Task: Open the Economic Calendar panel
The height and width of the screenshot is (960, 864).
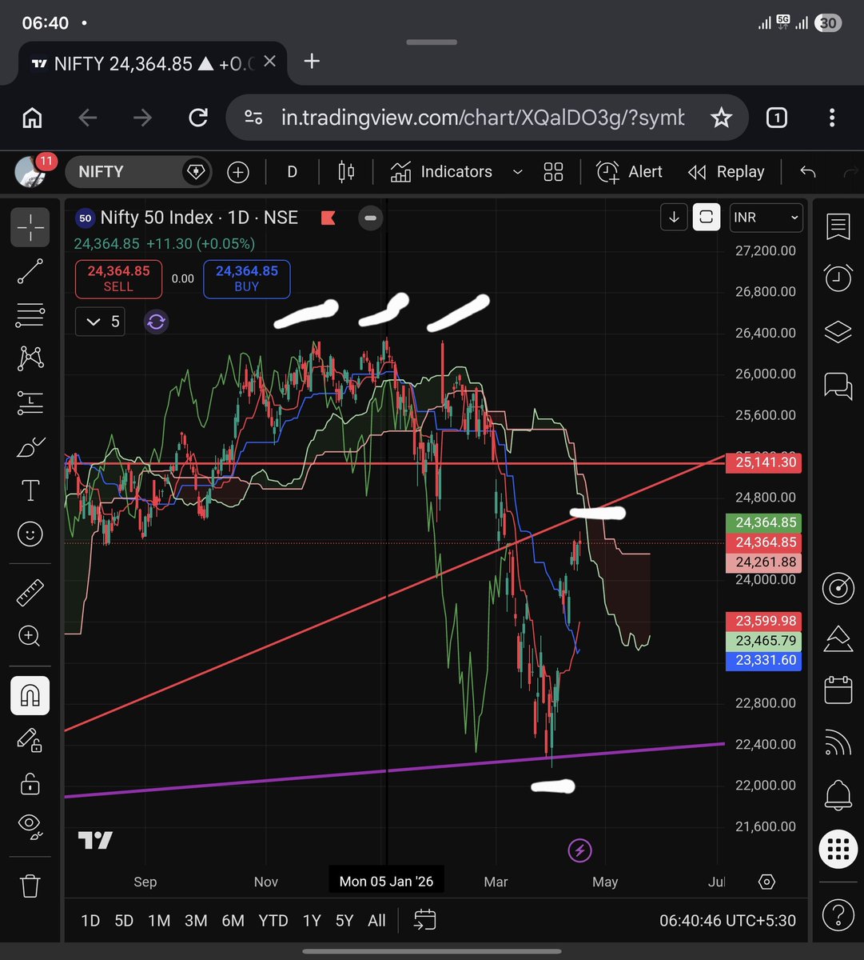Action: click(838, 690)
